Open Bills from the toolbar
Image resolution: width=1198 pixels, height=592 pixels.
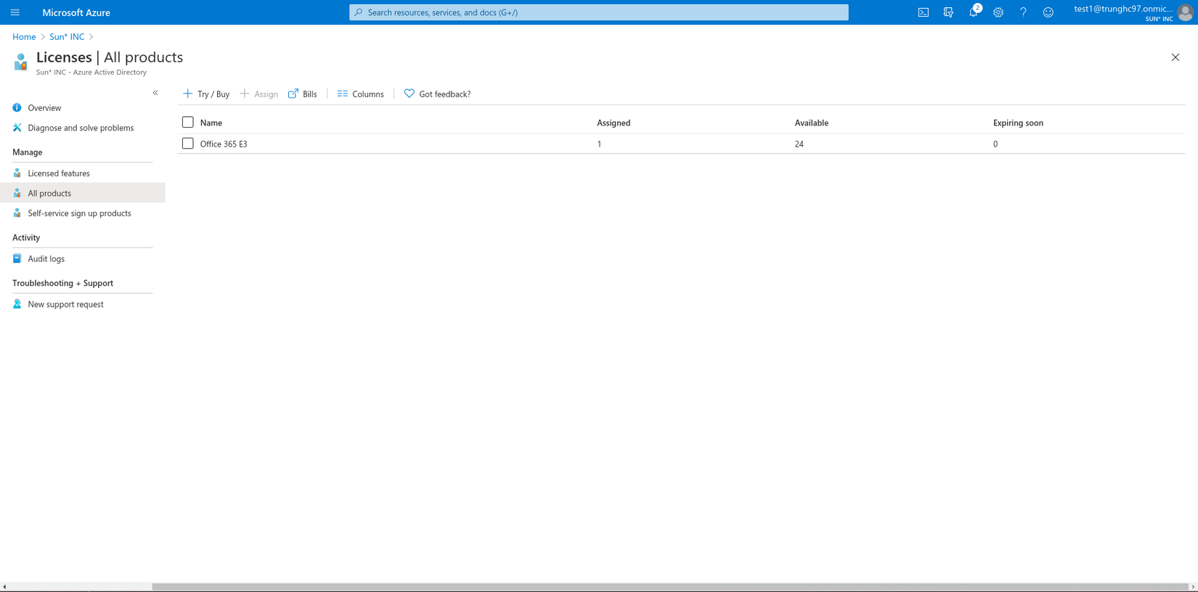point(303,94)
